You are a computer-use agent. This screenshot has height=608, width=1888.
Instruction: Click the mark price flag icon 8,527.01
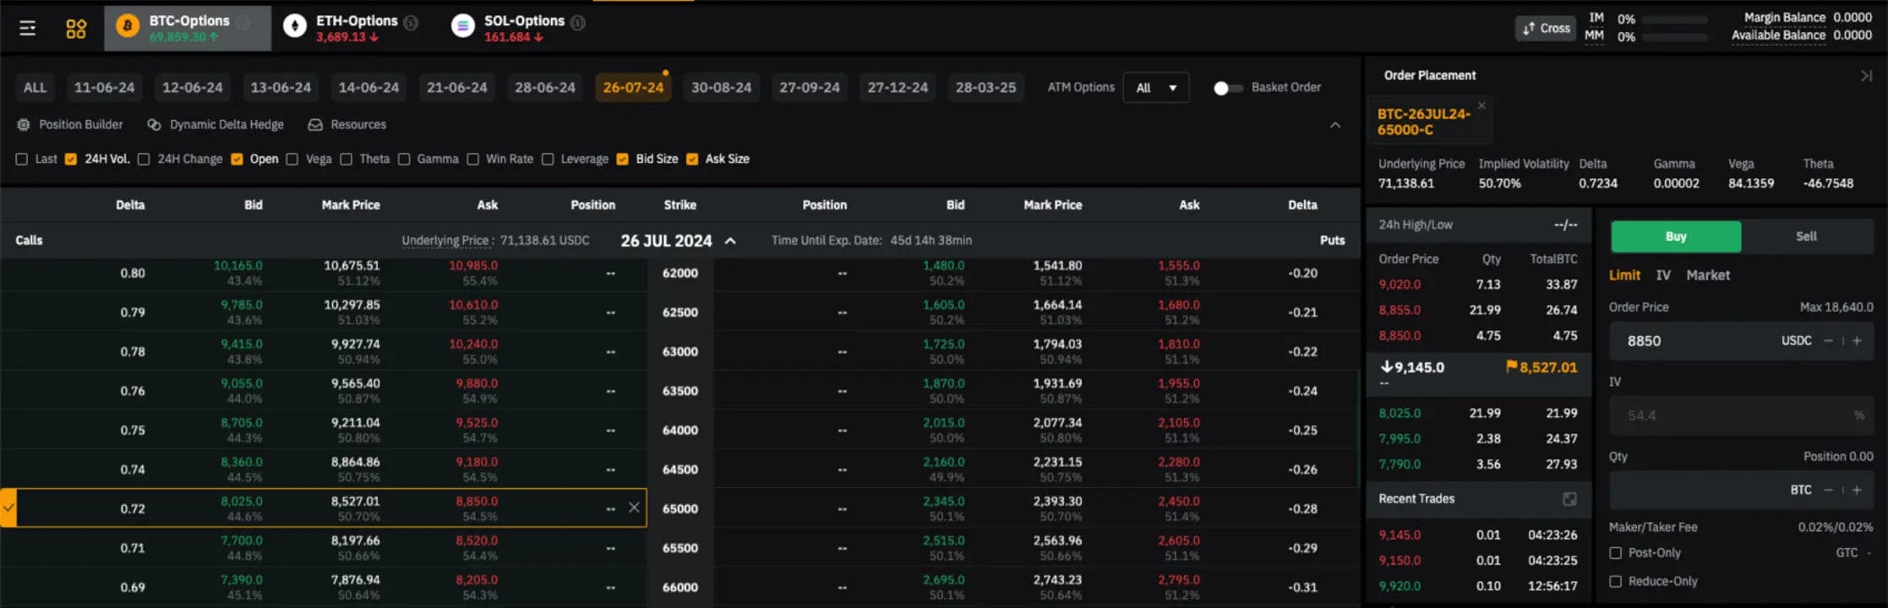[1511, 366]
